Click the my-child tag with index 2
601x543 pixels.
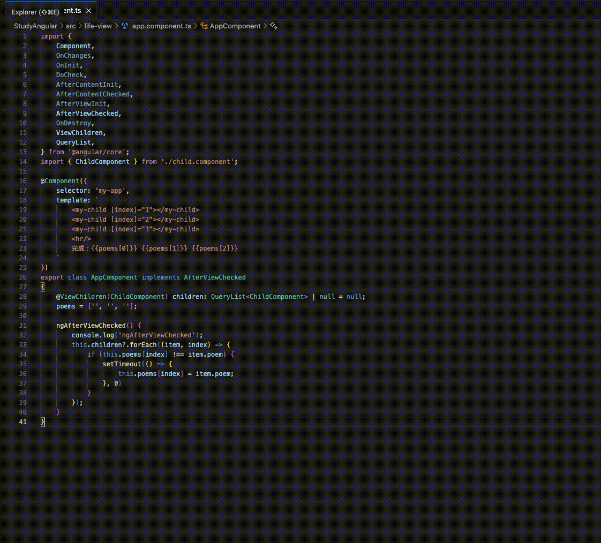[x=136, y=220]
